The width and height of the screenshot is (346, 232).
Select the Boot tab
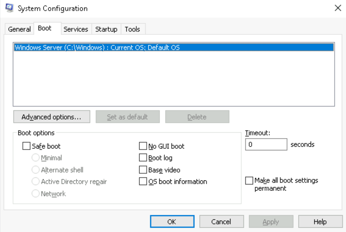tap(45, 28)
